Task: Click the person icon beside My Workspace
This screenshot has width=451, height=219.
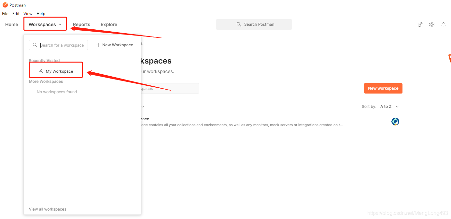Action: point(41,71)
